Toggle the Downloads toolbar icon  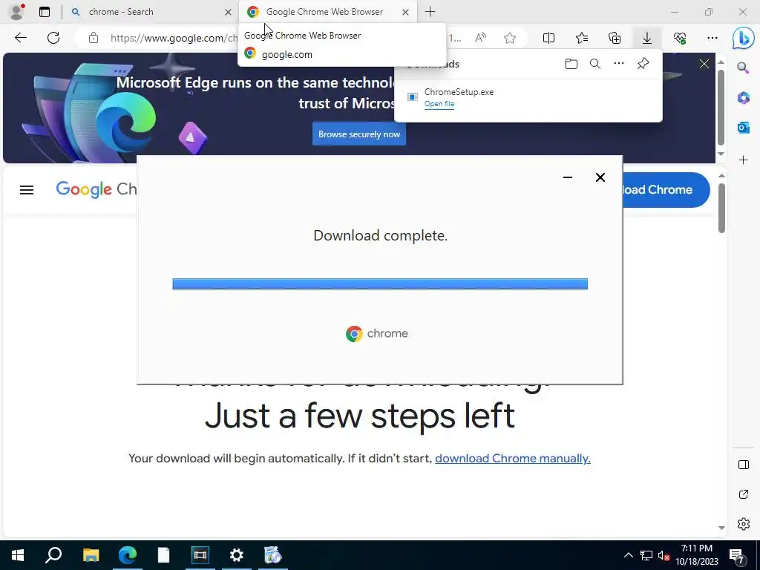pyautogui.click(x=647, y=38)
